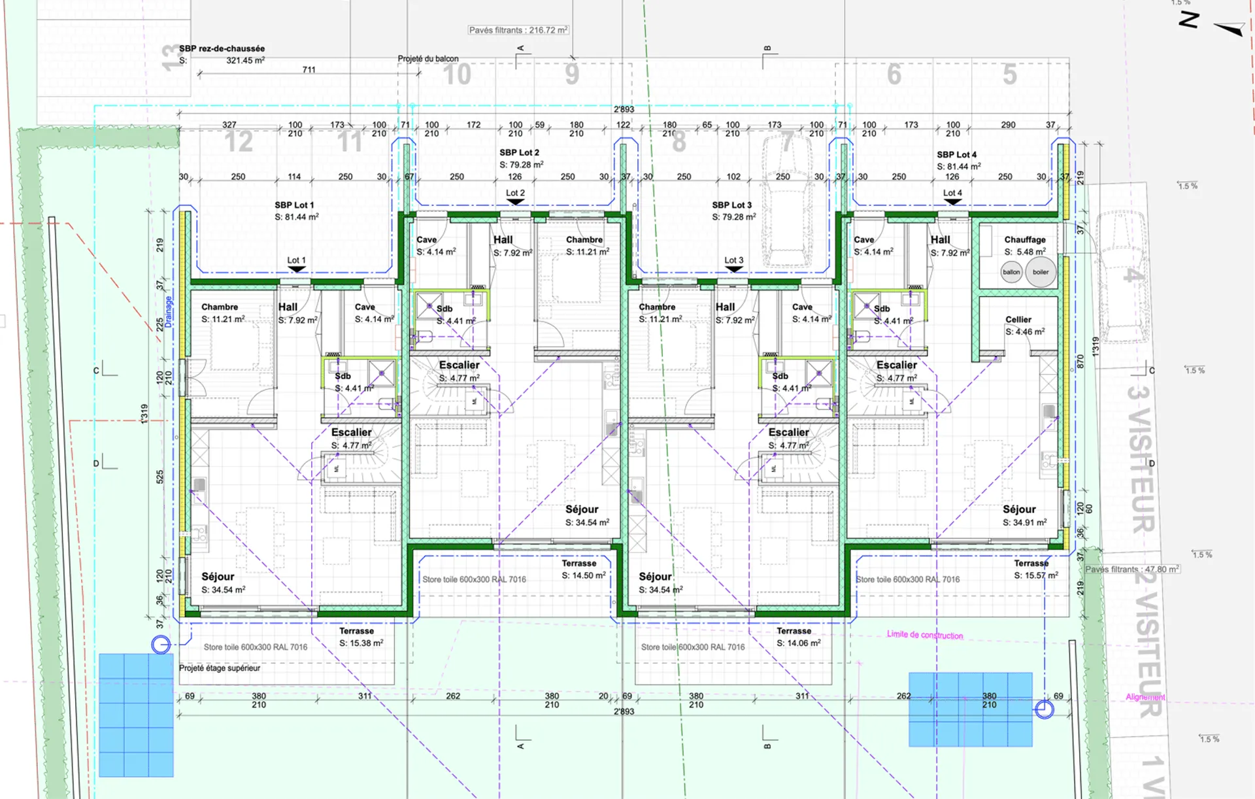This screenshot has height=799, width=1255.
Task: Click the 'SBP Lot 3' label
Action: pos(732,205)
